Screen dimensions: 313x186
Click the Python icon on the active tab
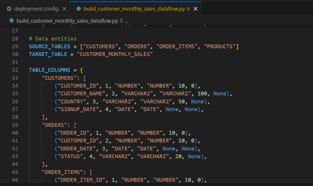click(79, 9)
